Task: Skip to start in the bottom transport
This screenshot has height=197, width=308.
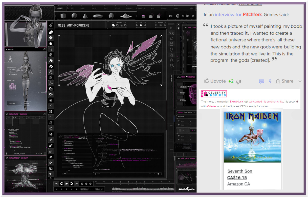Action: (57, 184)
